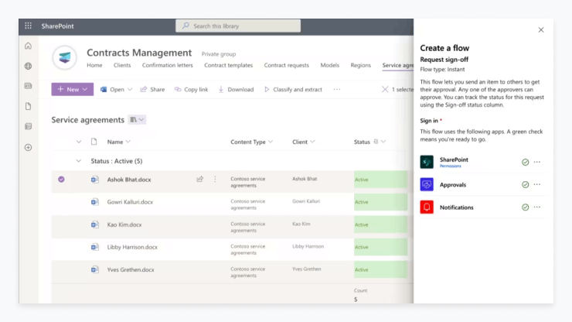The height and width of the screenshot is (322, 572).
Task: Click the Notifications bell app icon
Action: [x=427, y=207]
